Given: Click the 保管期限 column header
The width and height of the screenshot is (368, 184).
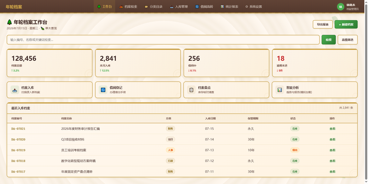Looking at the screenshot, I should 253,119.
